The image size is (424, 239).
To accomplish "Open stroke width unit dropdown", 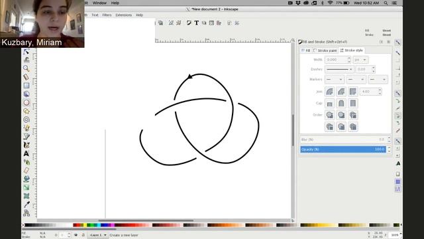I will [x=360, y=60].
